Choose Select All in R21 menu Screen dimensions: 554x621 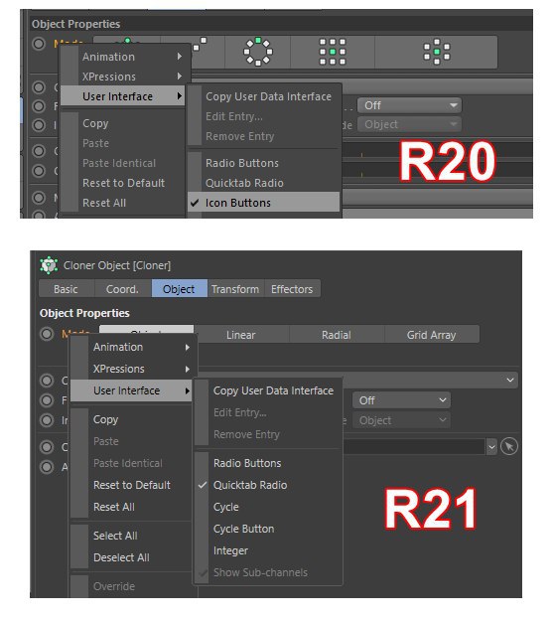coord(133,536)
